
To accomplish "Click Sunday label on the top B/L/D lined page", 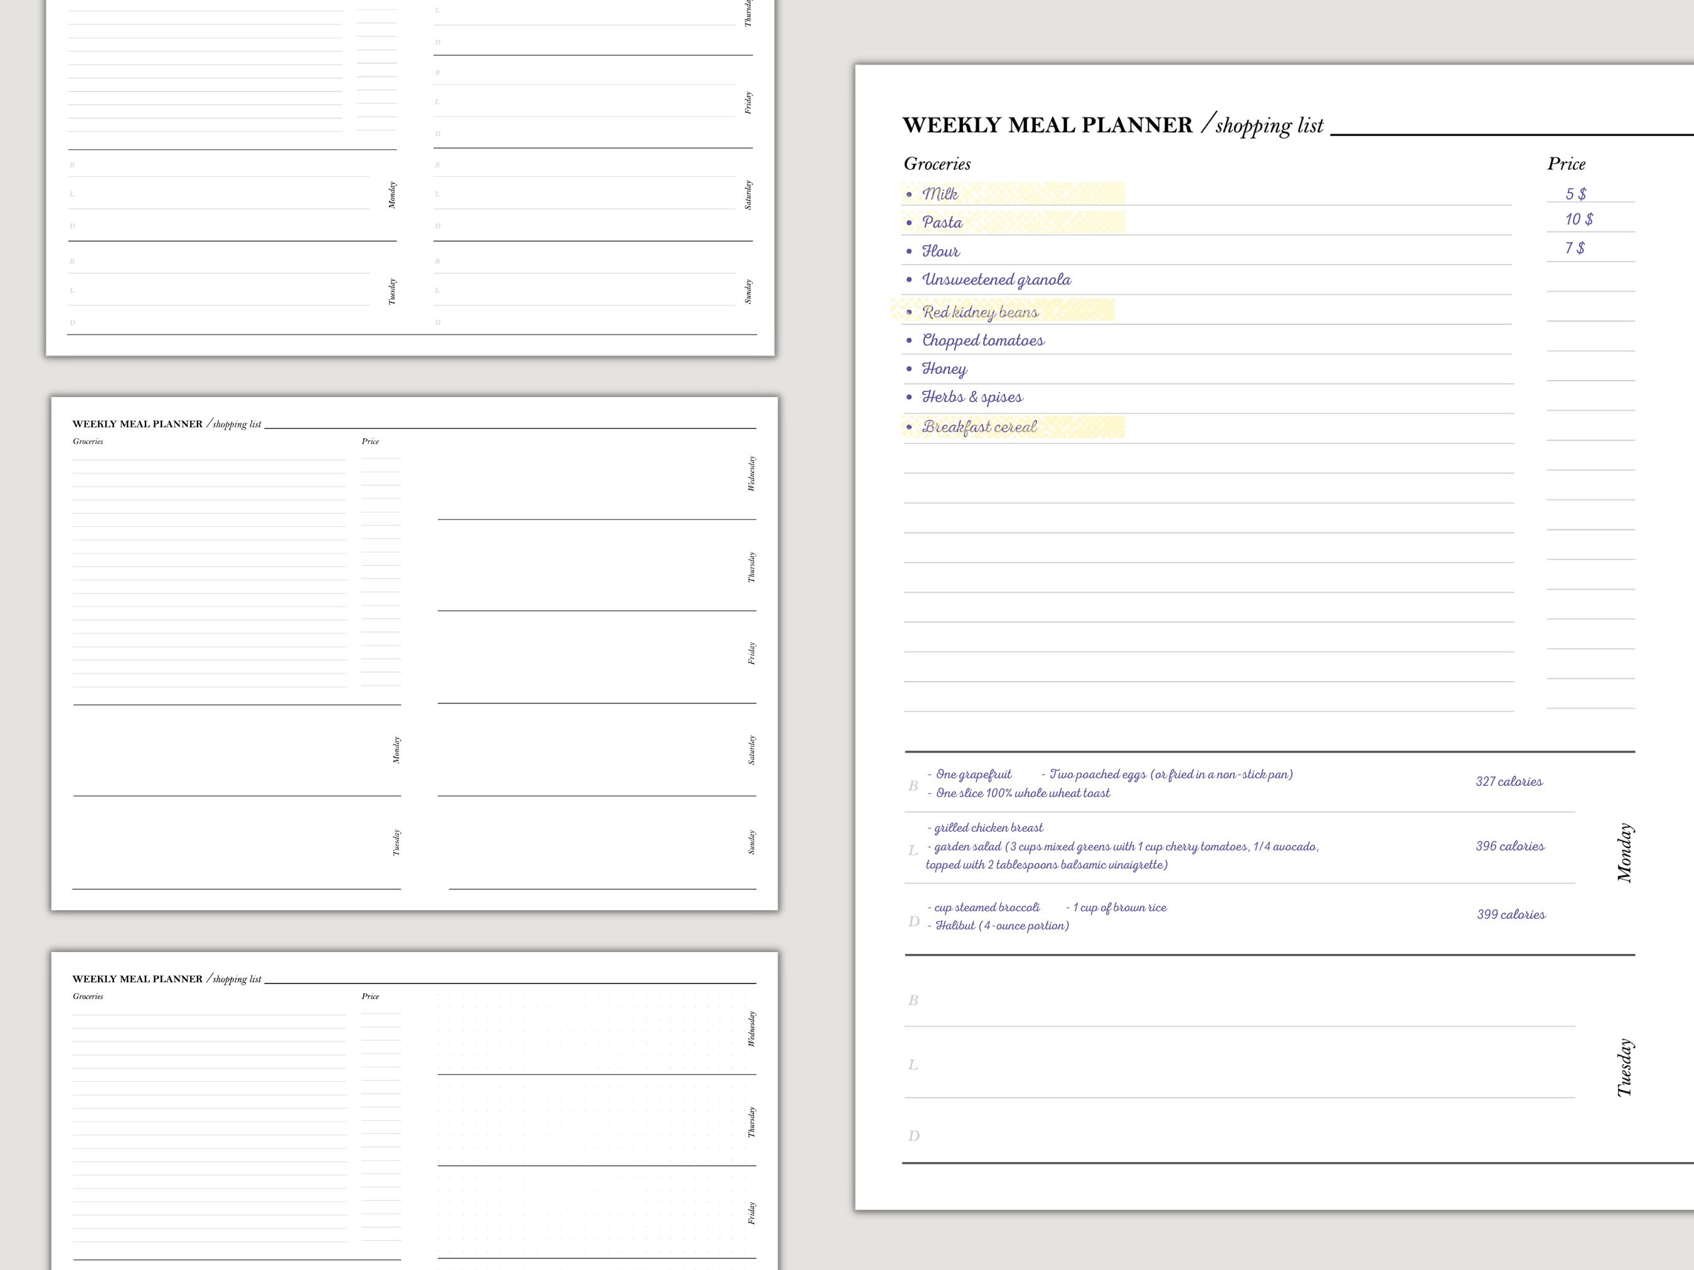I will (x=748, y=292).
